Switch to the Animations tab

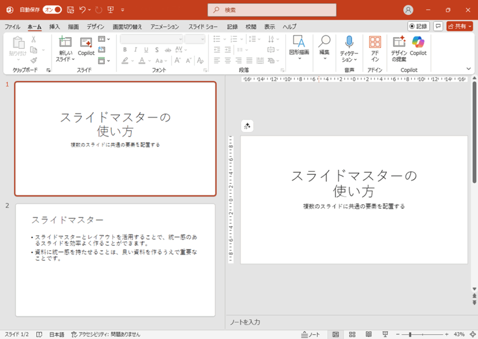[x=165, y=27]
